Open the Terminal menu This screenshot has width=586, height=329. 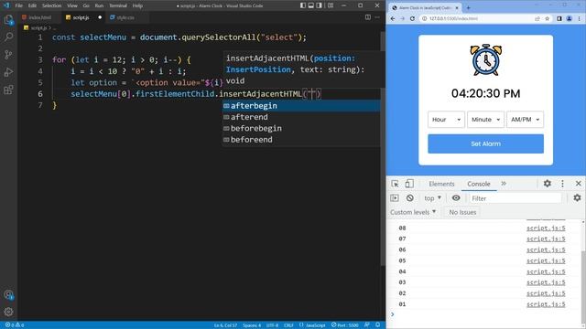[x=118, y=5]
